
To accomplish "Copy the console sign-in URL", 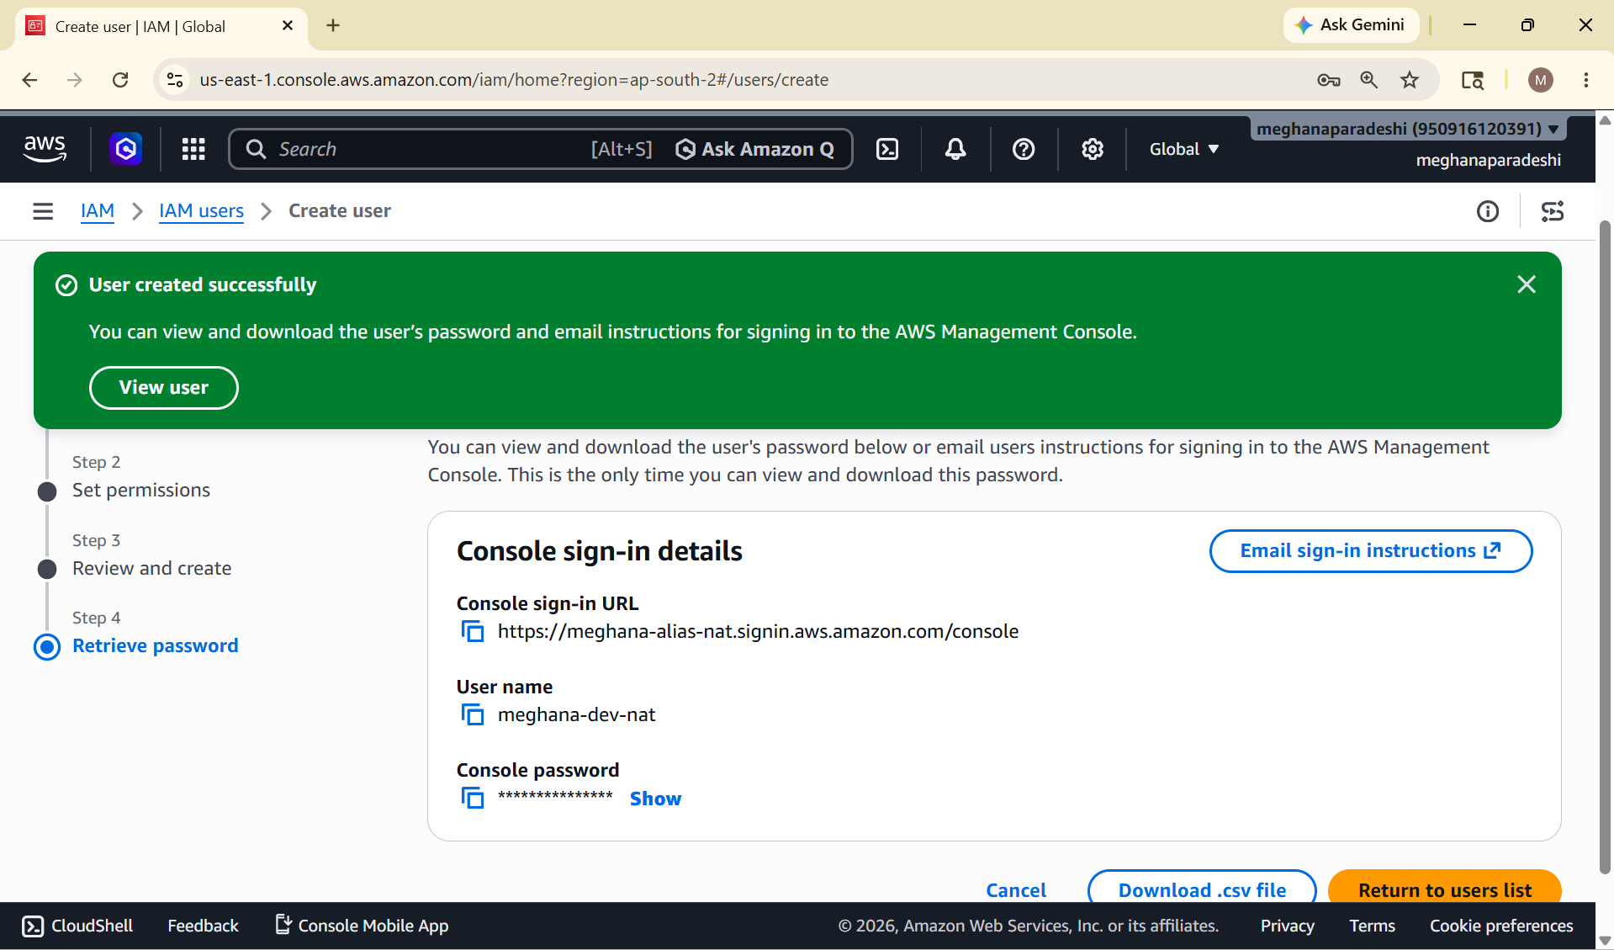I will click(x=473, y=631).
